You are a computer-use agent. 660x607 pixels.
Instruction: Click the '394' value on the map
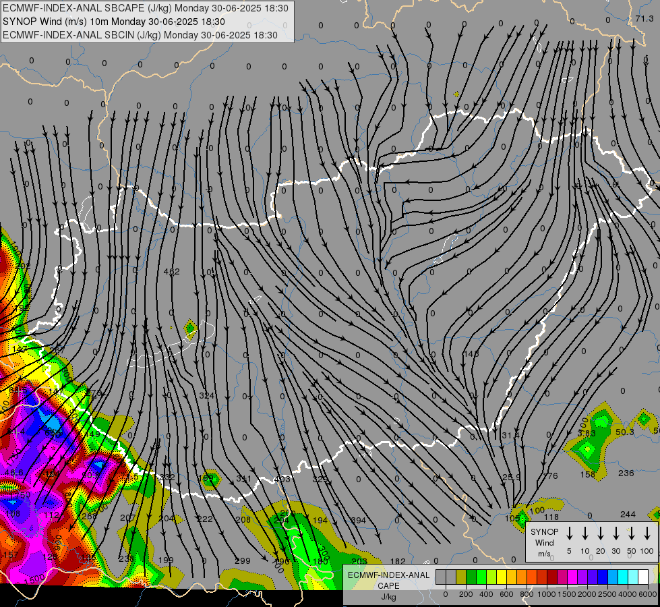(x=358, y=521)
